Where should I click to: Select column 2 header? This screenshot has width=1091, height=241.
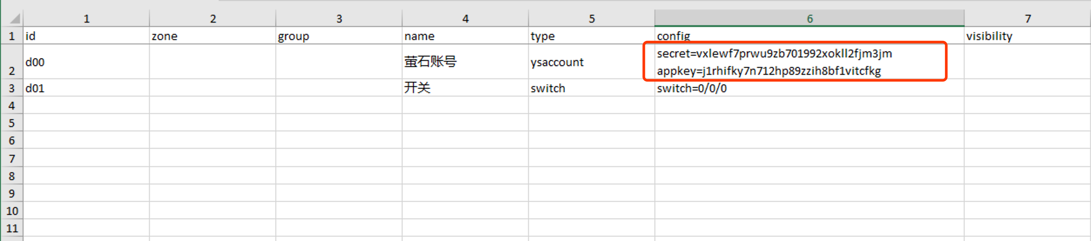pyautogui.click(x=213, y=18)
